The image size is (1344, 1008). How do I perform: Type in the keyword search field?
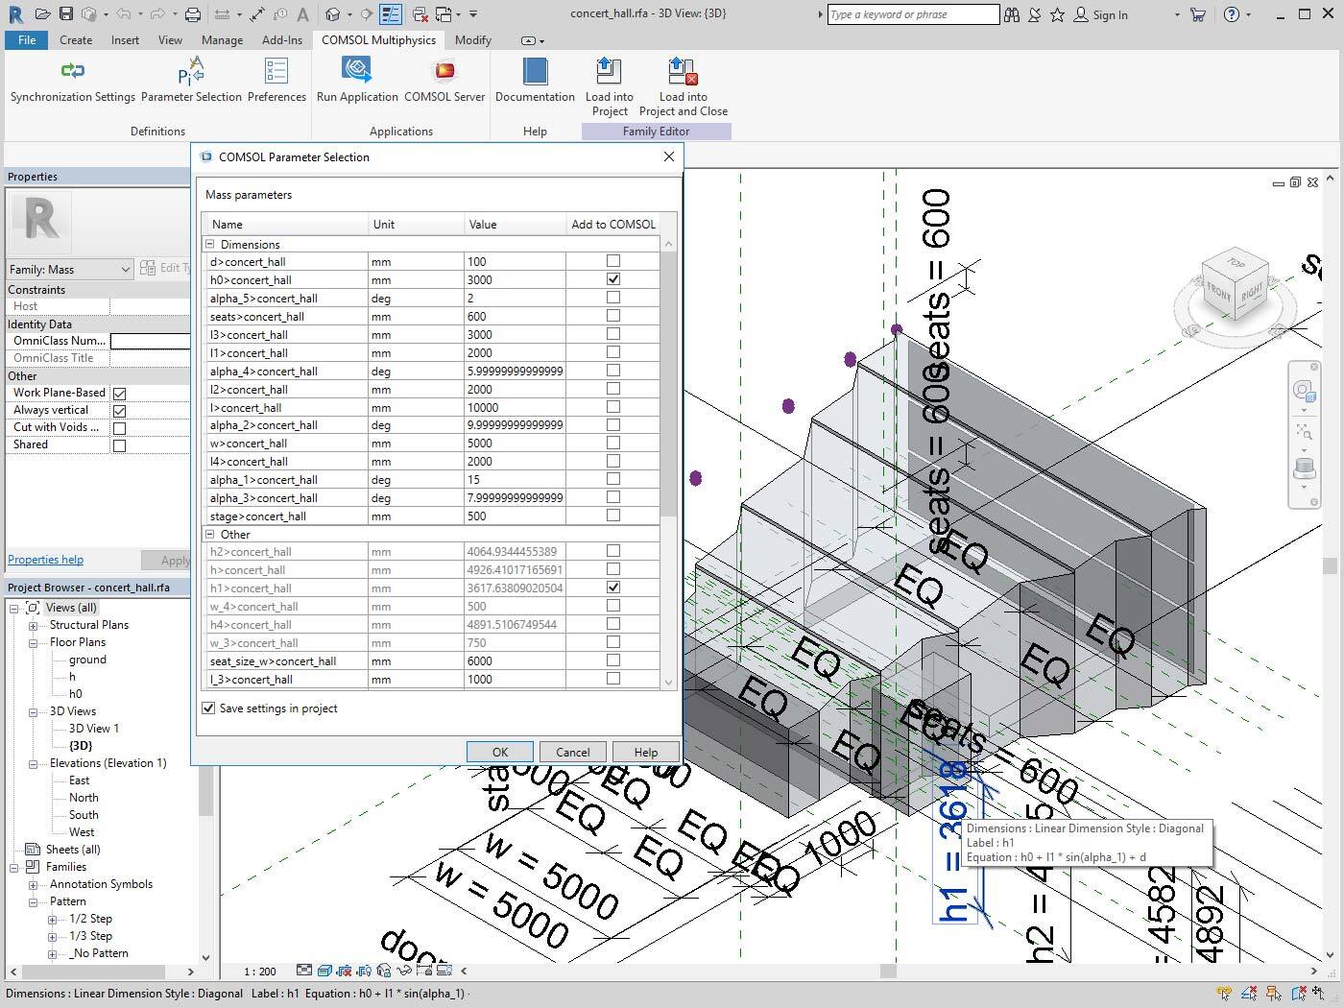click(910, 13)
